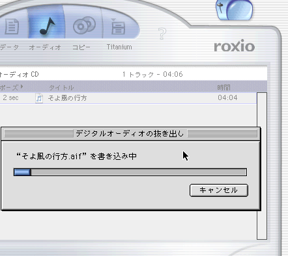Image resolution: width=288 pixels, height=256 pixels.
Task: Open help via the question mark icon
Action: (x=162, y=34)
